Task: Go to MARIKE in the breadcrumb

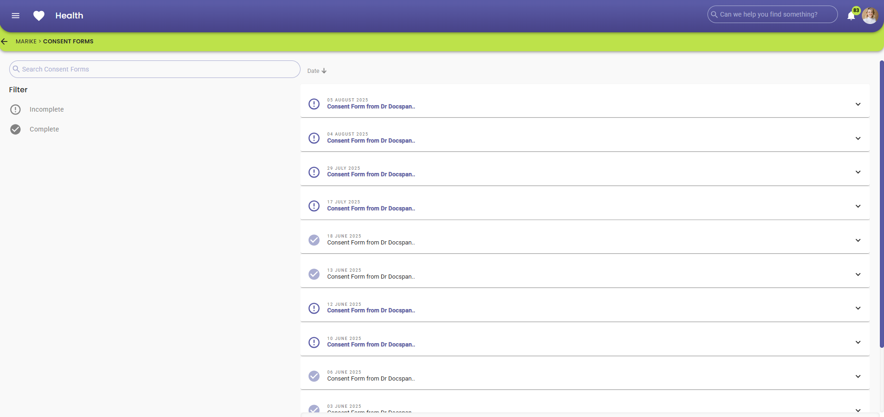Action: click(26, 42)
